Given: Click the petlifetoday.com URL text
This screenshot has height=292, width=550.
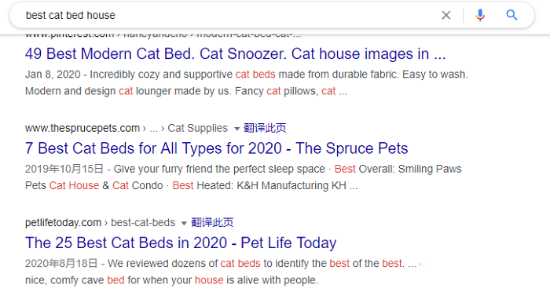Looking at the screenshot, I should pyautogui.click(x=63, y=223).
